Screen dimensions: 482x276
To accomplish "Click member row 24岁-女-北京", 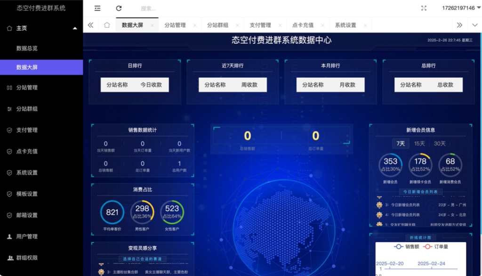I will [421, 215].
